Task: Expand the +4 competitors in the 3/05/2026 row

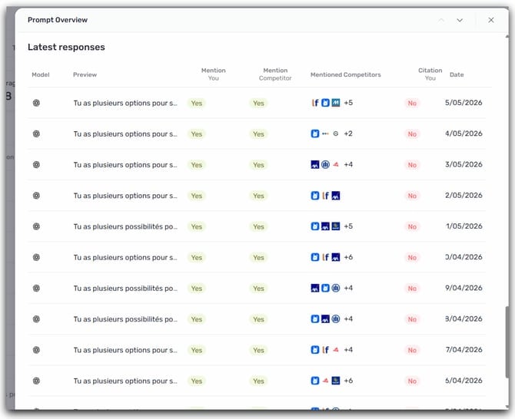Action: [348, 164]
